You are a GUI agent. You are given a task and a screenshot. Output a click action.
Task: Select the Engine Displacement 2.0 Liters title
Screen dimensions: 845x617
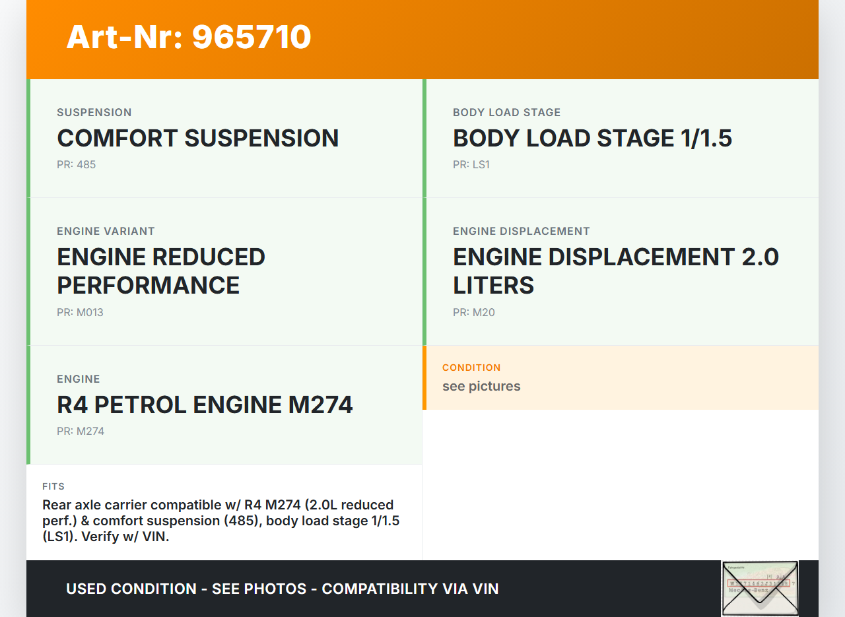tap(615, 271)
